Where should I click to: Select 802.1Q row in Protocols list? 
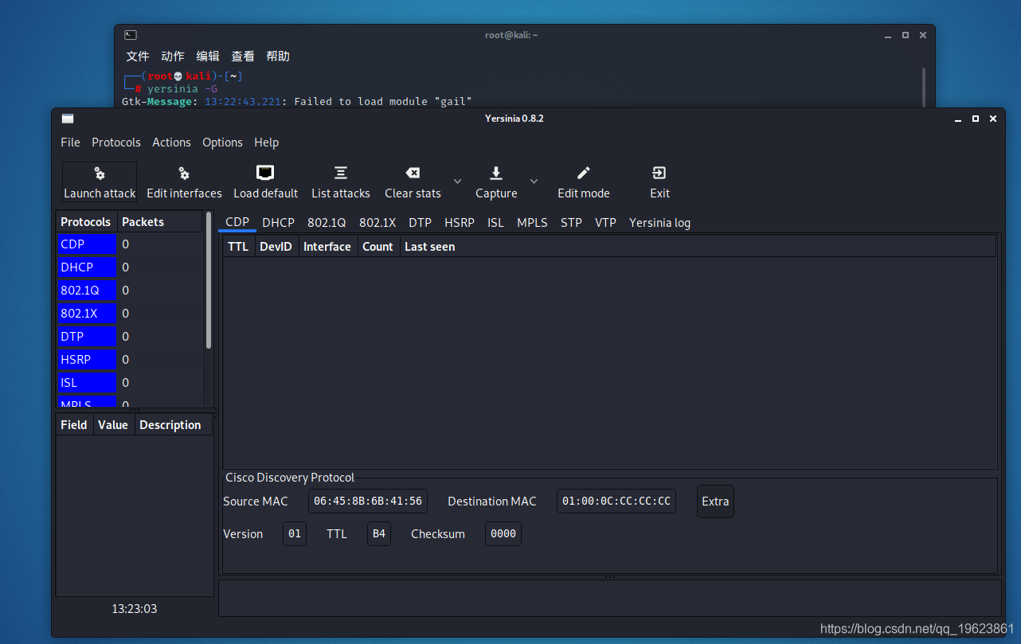[130, 291]
